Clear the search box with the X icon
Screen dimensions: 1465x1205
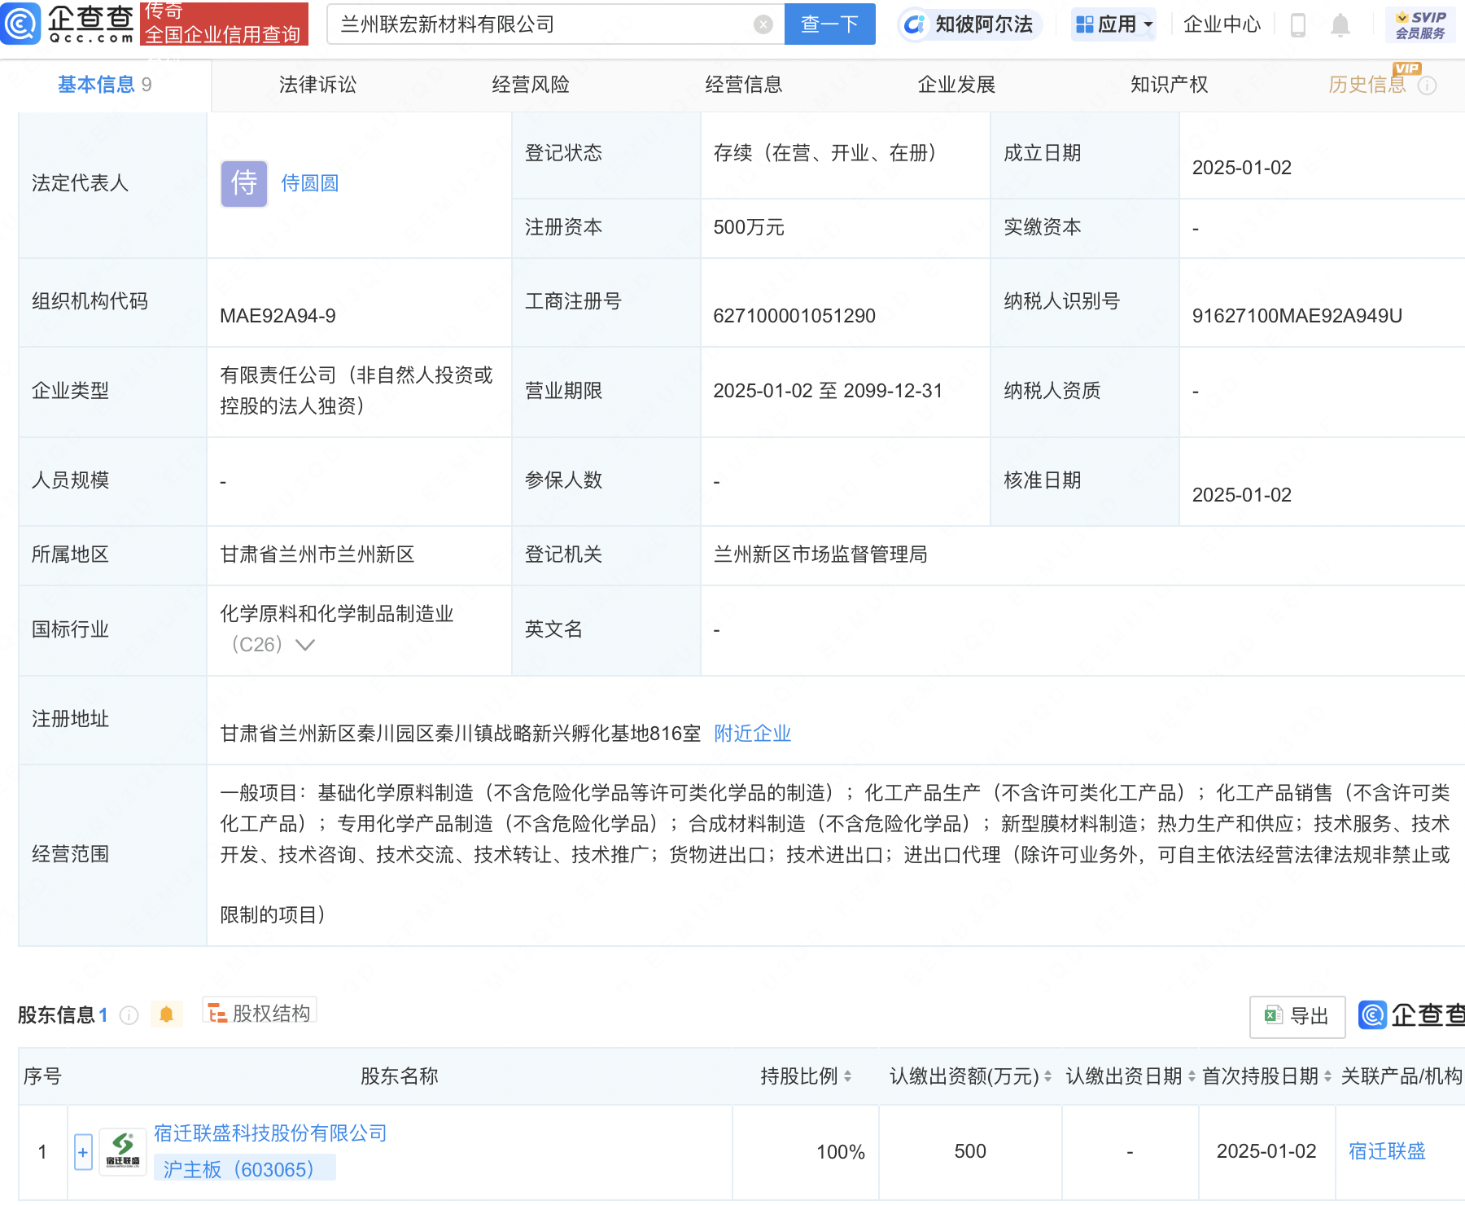763,24
